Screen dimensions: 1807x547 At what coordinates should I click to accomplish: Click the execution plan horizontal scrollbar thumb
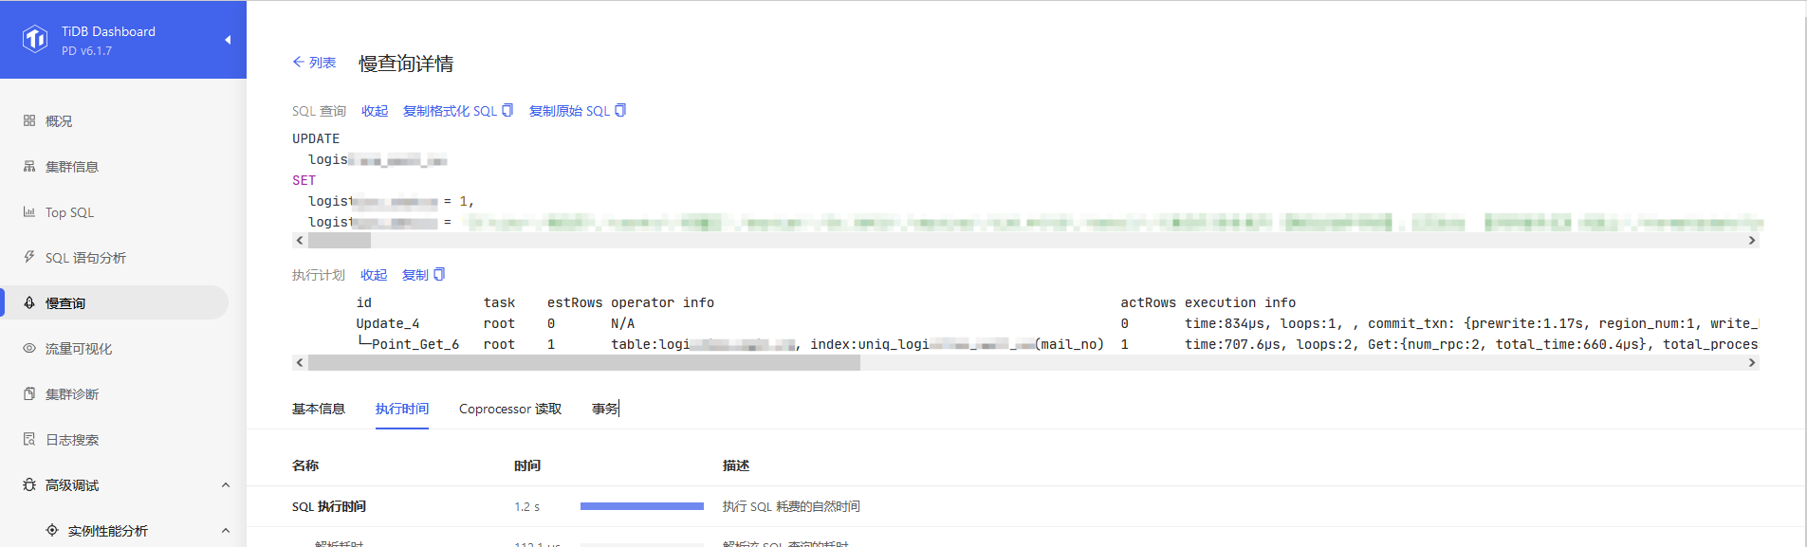tap(583, 363)
